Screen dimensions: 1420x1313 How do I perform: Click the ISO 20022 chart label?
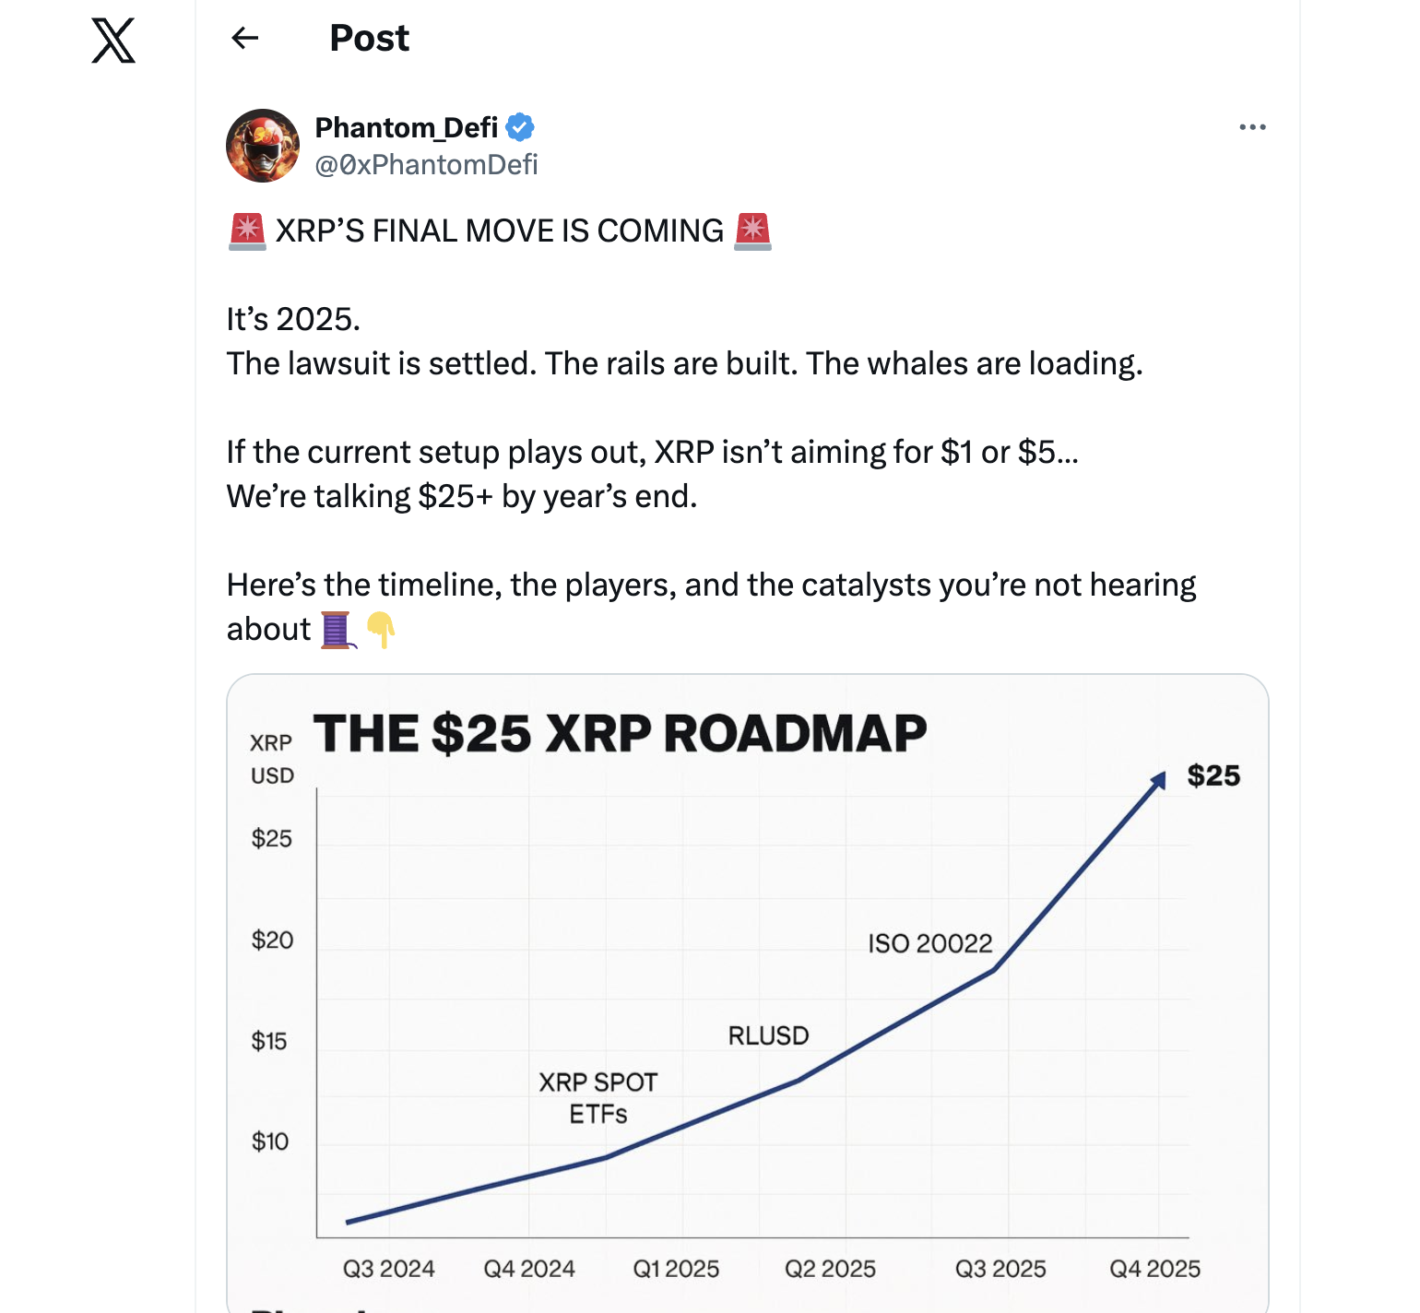[x=930, y=943]
